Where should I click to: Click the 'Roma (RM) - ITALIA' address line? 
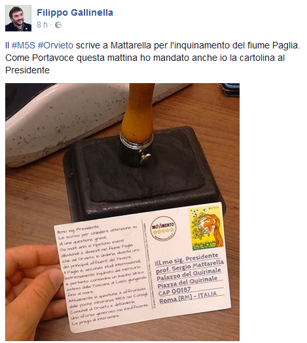188,298
